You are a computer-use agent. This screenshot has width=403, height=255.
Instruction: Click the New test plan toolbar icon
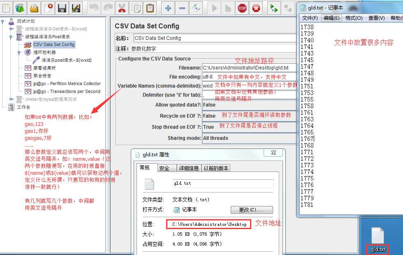click(x=6, y=8)
